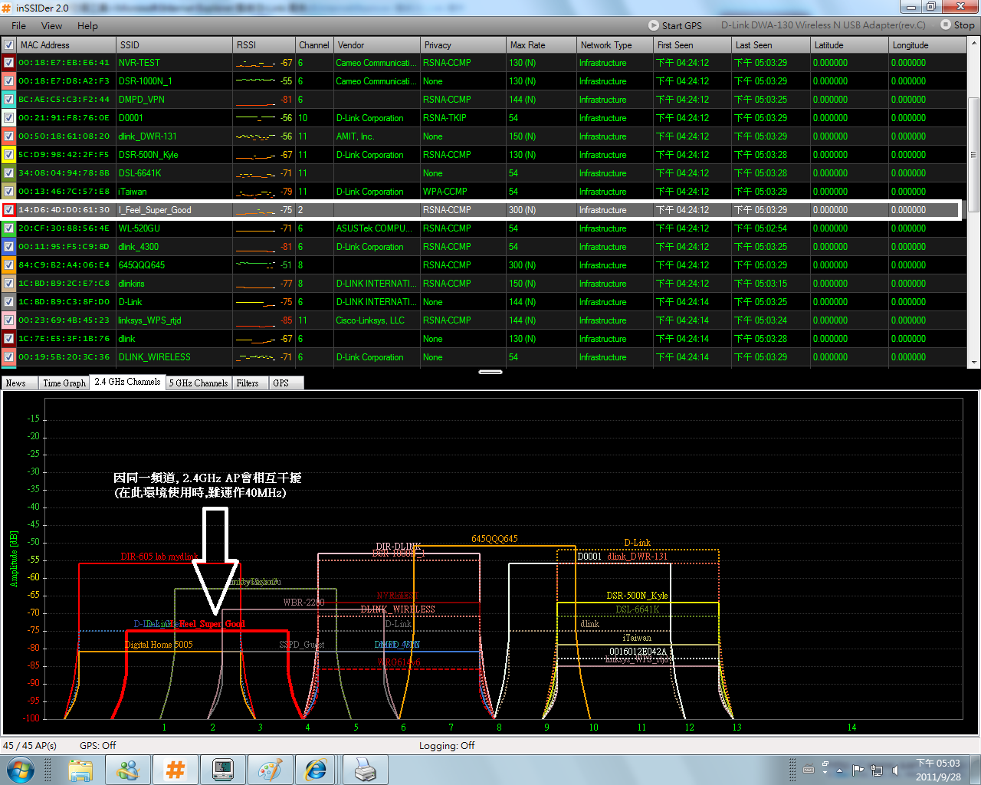Open the taskbar clock showing 05:03
The width and height of the screenshot is (981, 785).
click(x=938, y=770)
